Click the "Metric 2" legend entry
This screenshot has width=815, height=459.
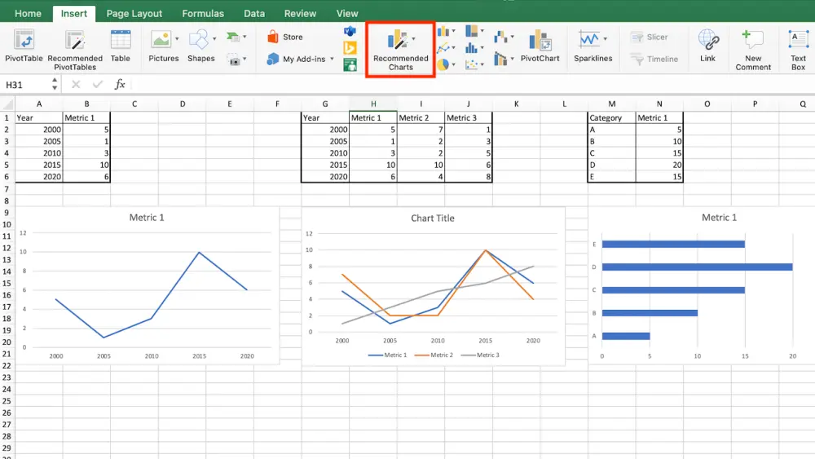click(x=434, y=355)
